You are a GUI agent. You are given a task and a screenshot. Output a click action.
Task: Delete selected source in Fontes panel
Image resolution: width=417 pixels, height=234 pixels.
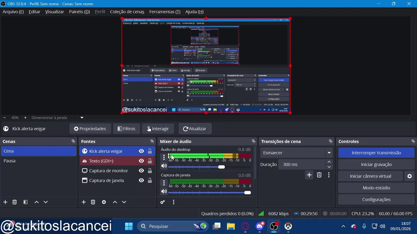coord(93,202)
